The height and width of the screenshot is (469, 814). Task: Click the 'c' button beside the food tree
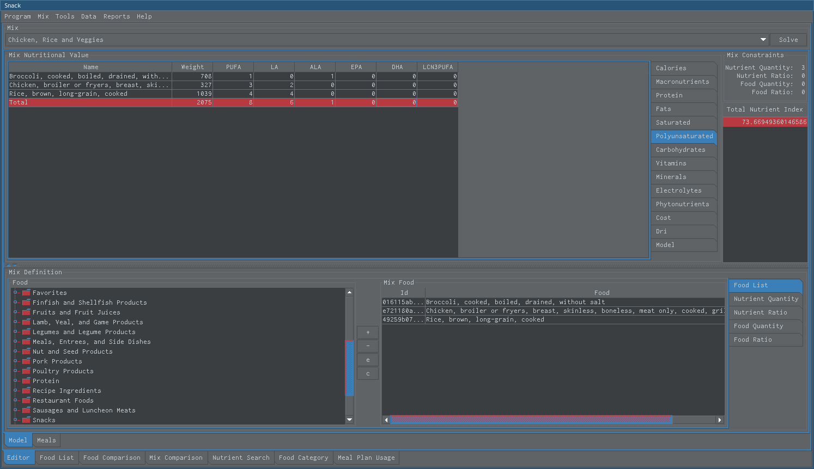368,373
